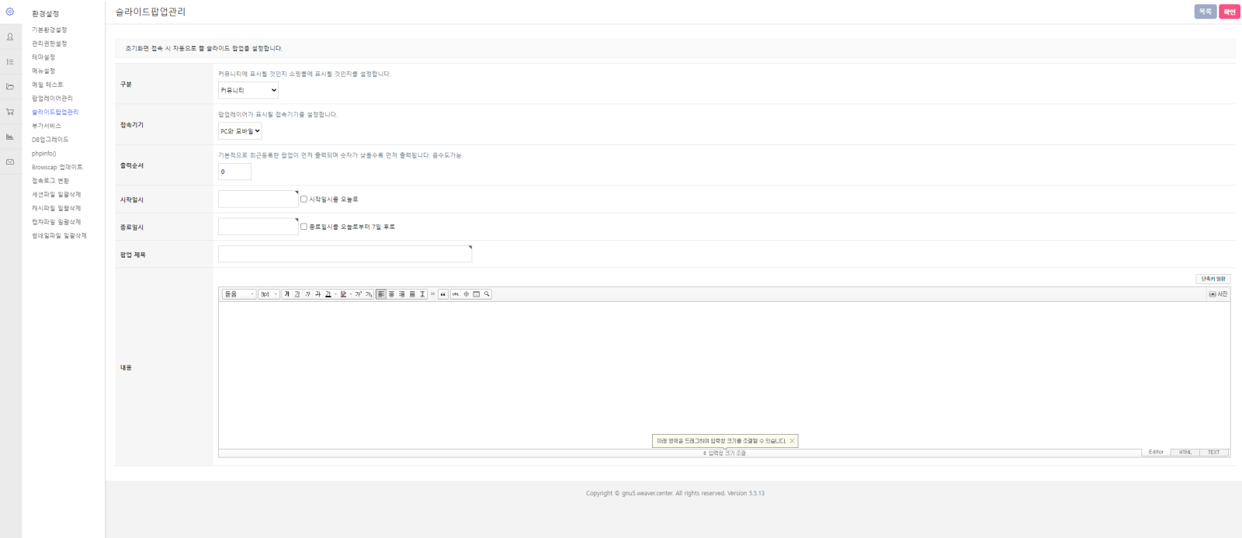
Task: Click the 팝업 제목 text input field
Action: point(345,255)
